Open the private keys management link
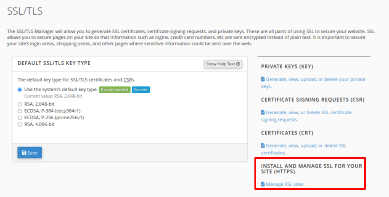The width and height of the screenshot is (389, 197). [x=315, y=79]
